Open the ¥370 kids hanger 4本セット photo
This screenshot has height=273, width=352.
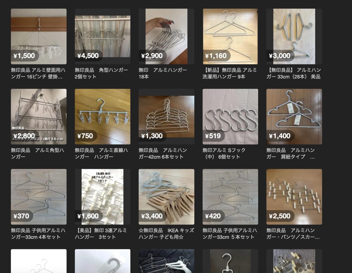[38, 197]
